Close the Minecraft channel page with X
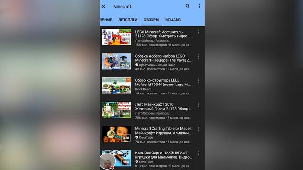 coord(103,6)
